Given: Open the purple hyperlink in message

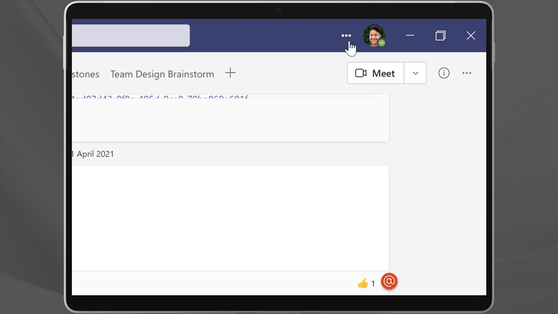Looking at the screenshot, I should [160, 98].
